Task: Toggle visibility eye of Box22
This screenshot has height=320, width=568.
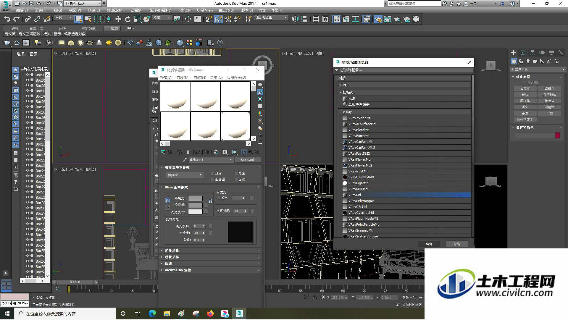Action: (27, 160)
